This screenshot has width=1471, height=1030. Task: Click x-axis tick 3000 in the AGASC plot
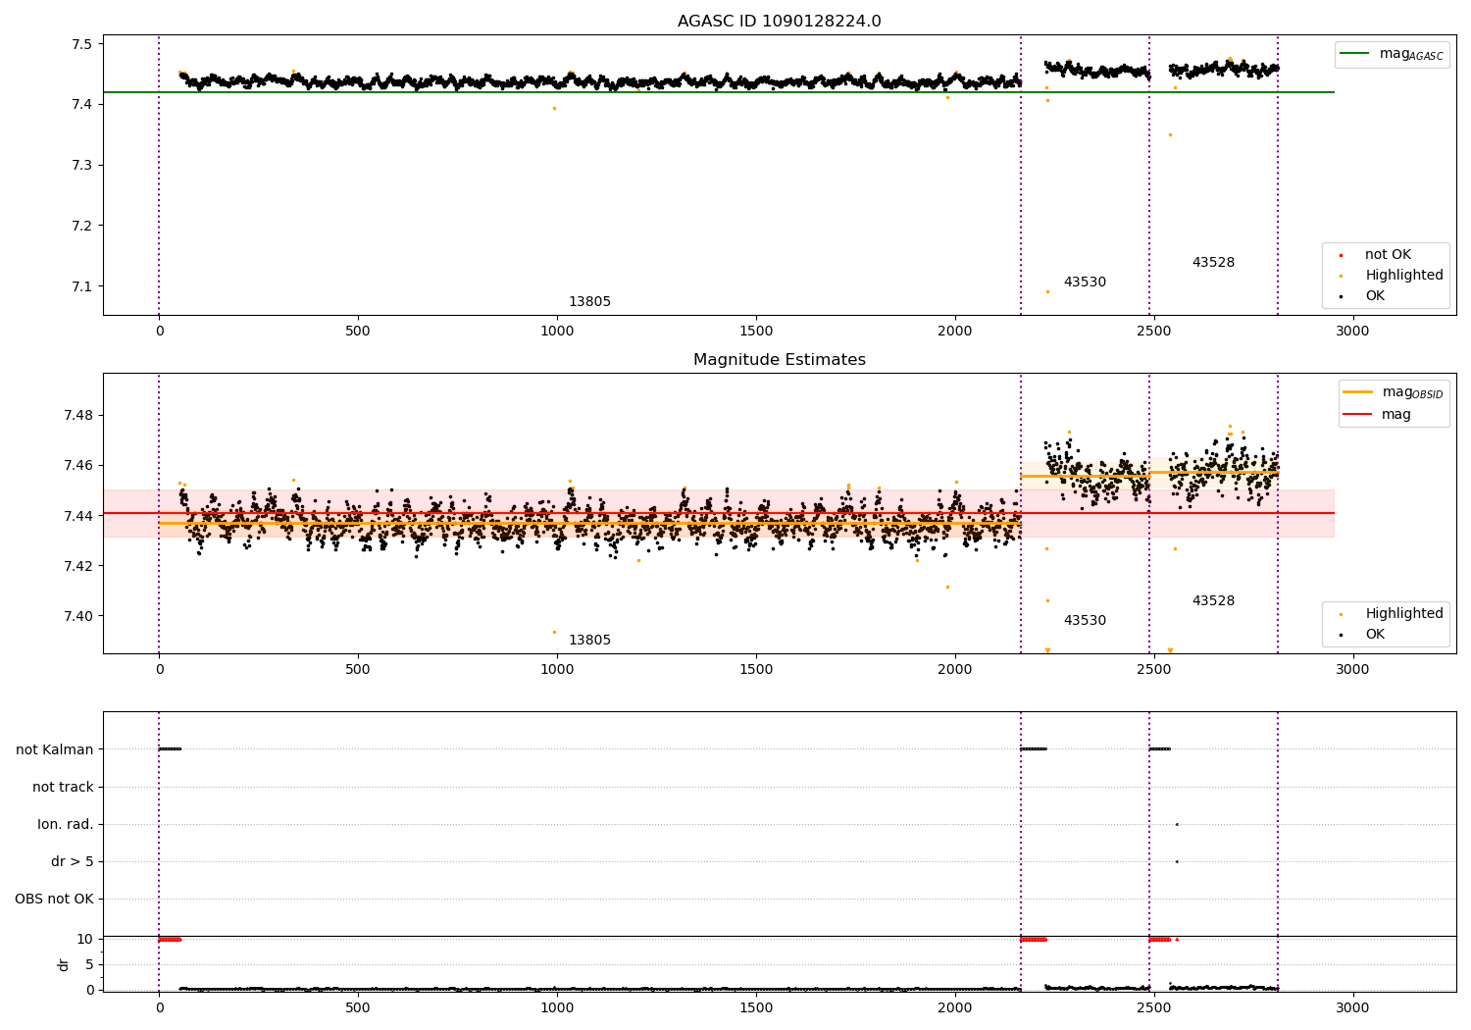(x=1352, y=332)
